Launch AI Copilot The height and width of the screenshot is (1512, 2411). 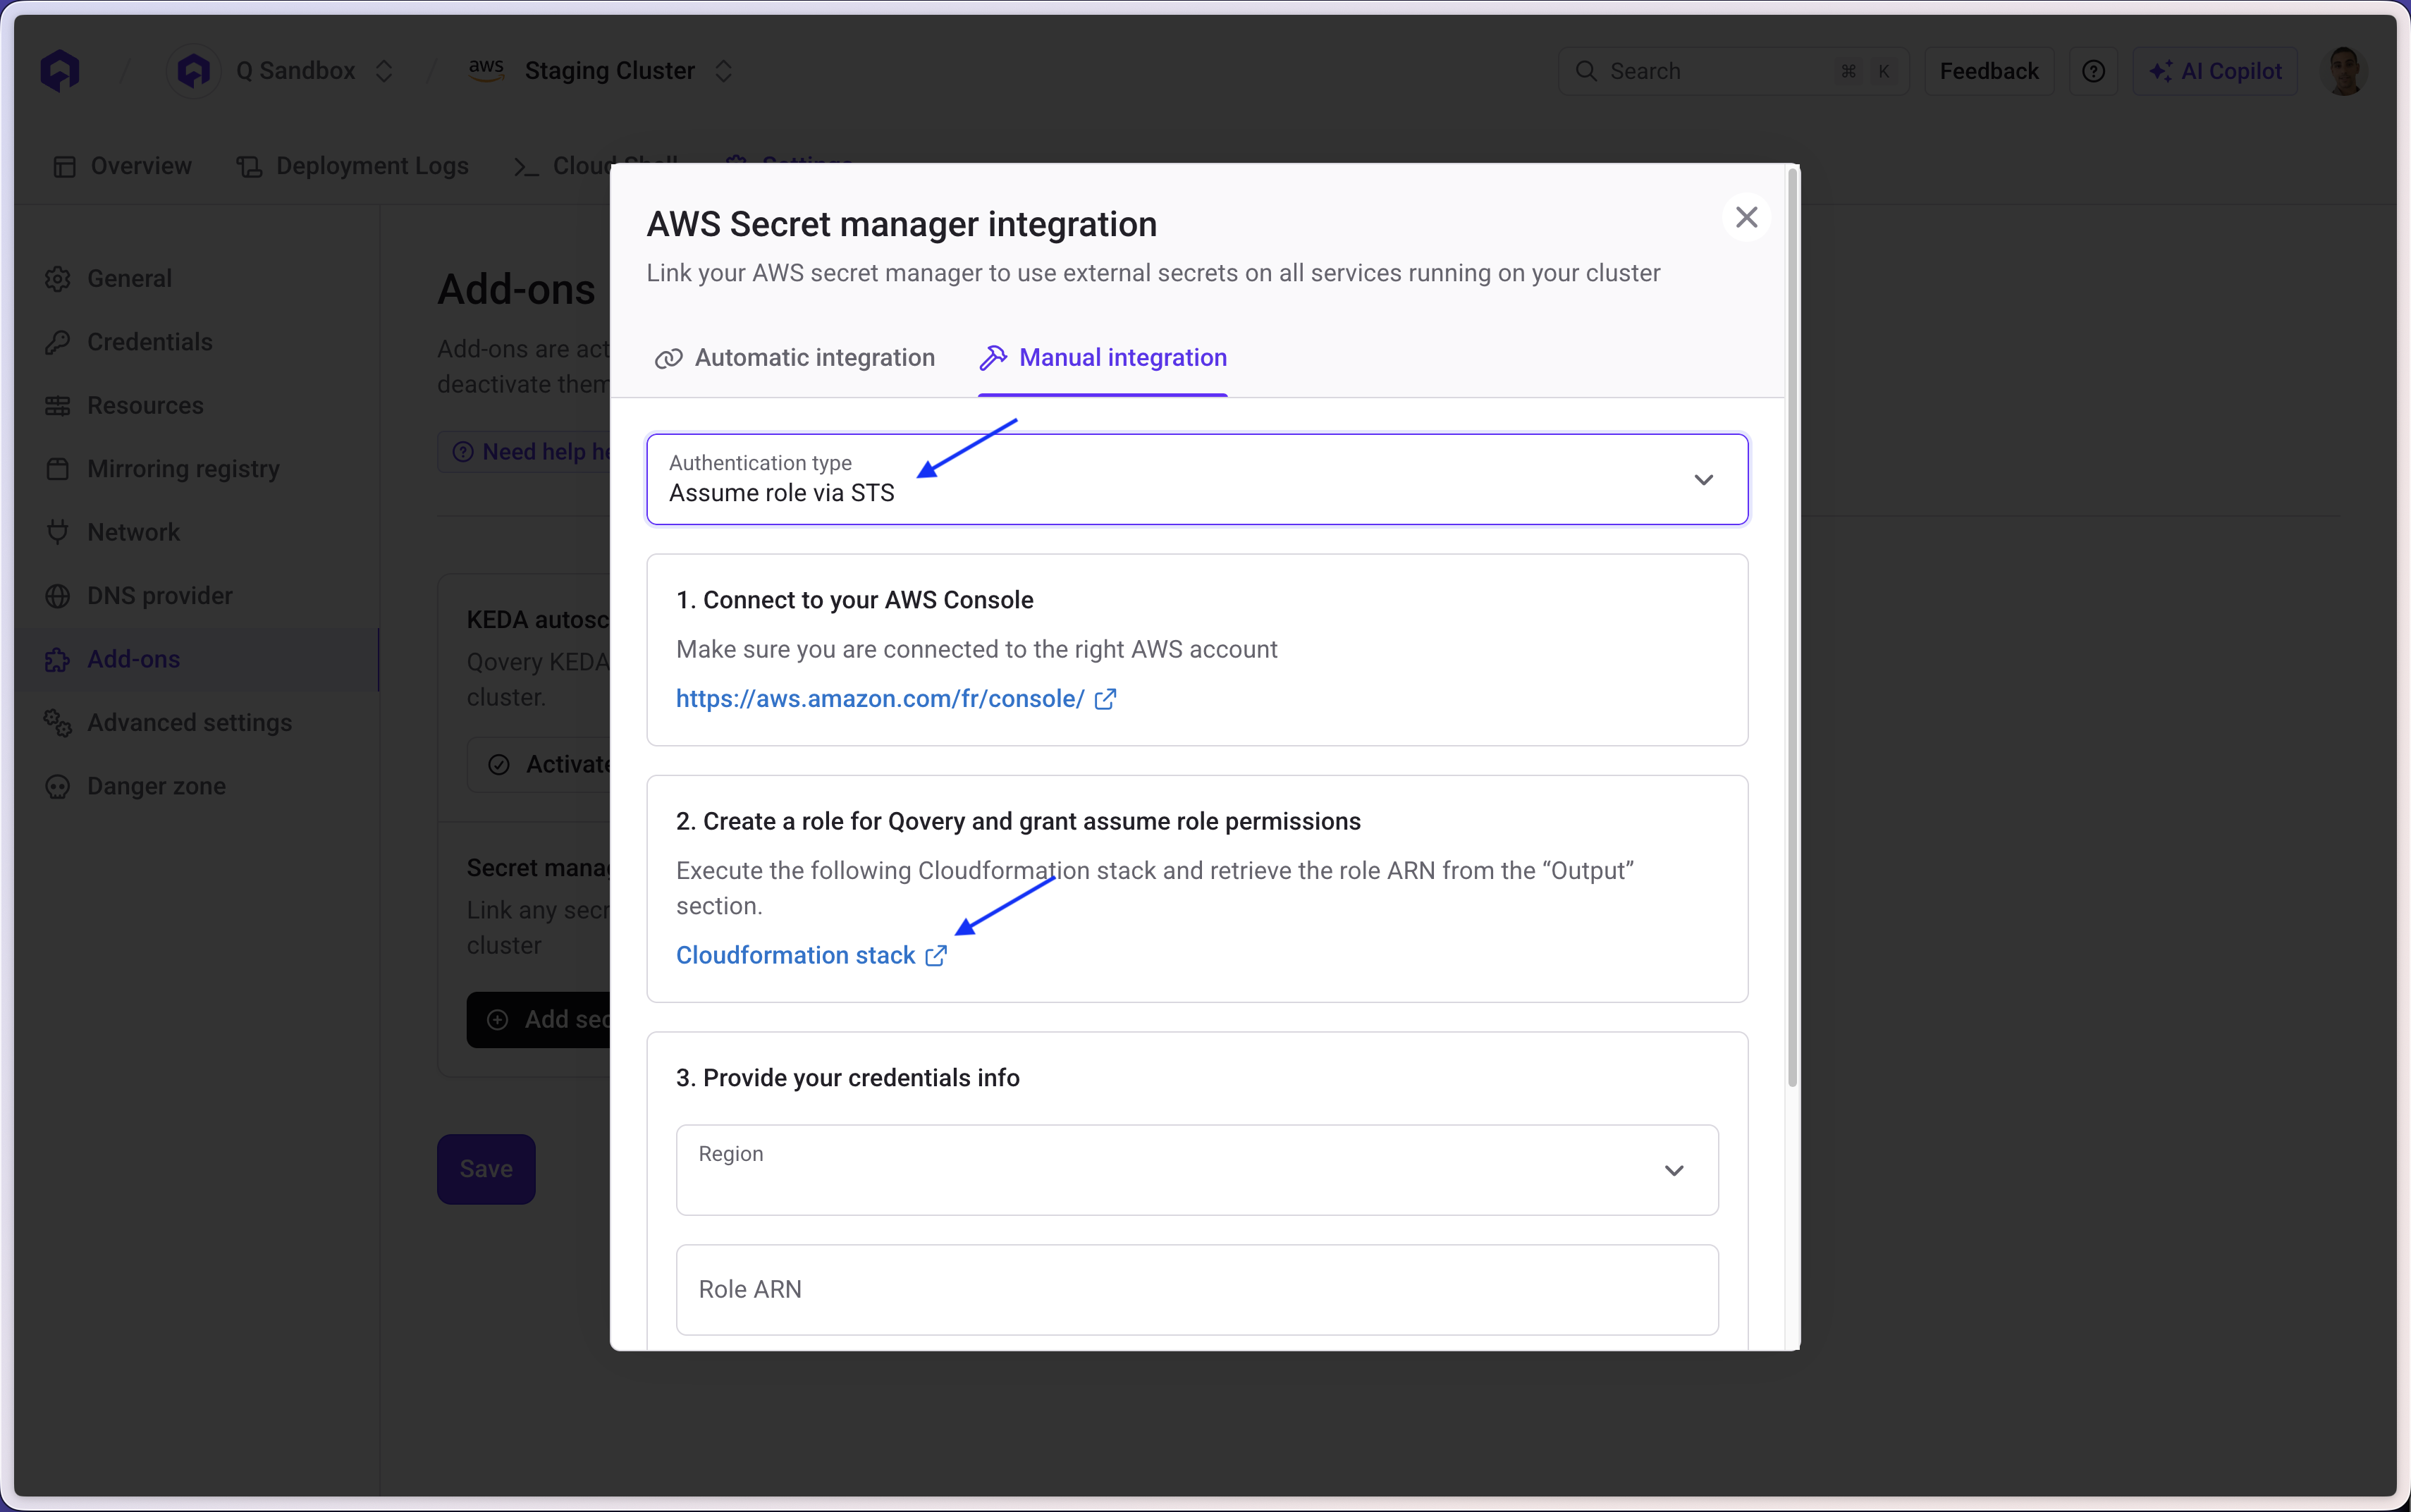(x=2215, y=71)
